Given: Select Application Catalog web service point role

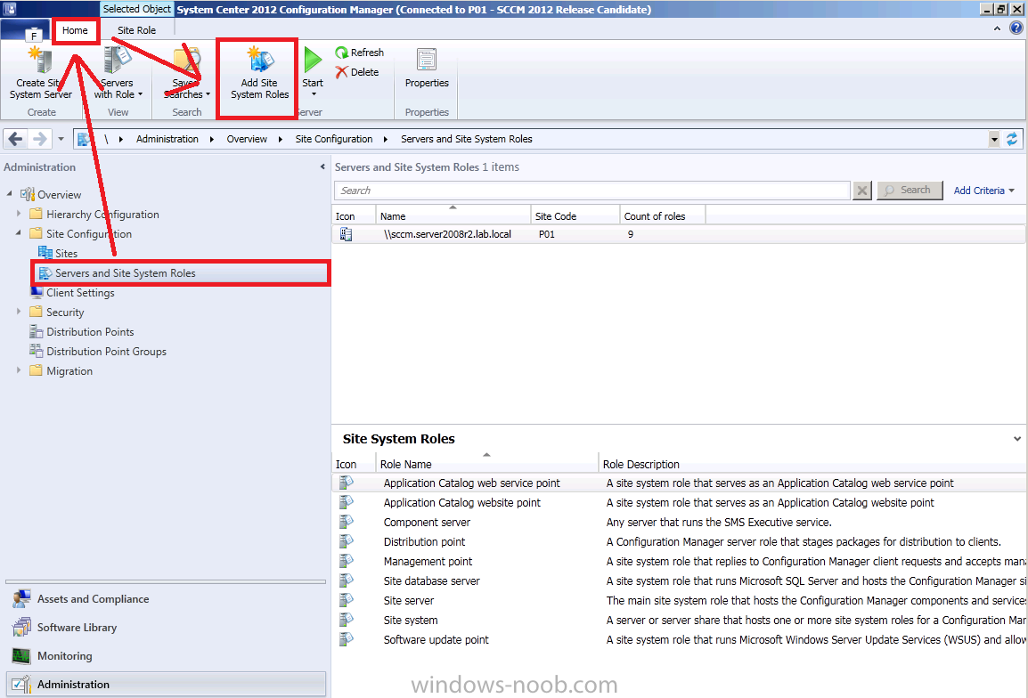Looking at the screenshot, I should point(679,483).
